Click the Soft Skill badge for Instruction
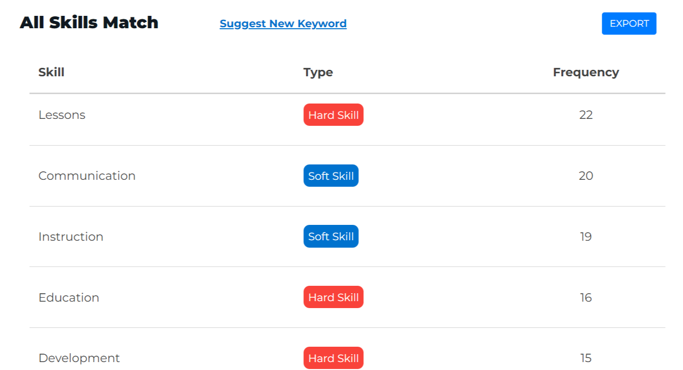This screenshot has height=370, width=683. (x=331, y=237)
